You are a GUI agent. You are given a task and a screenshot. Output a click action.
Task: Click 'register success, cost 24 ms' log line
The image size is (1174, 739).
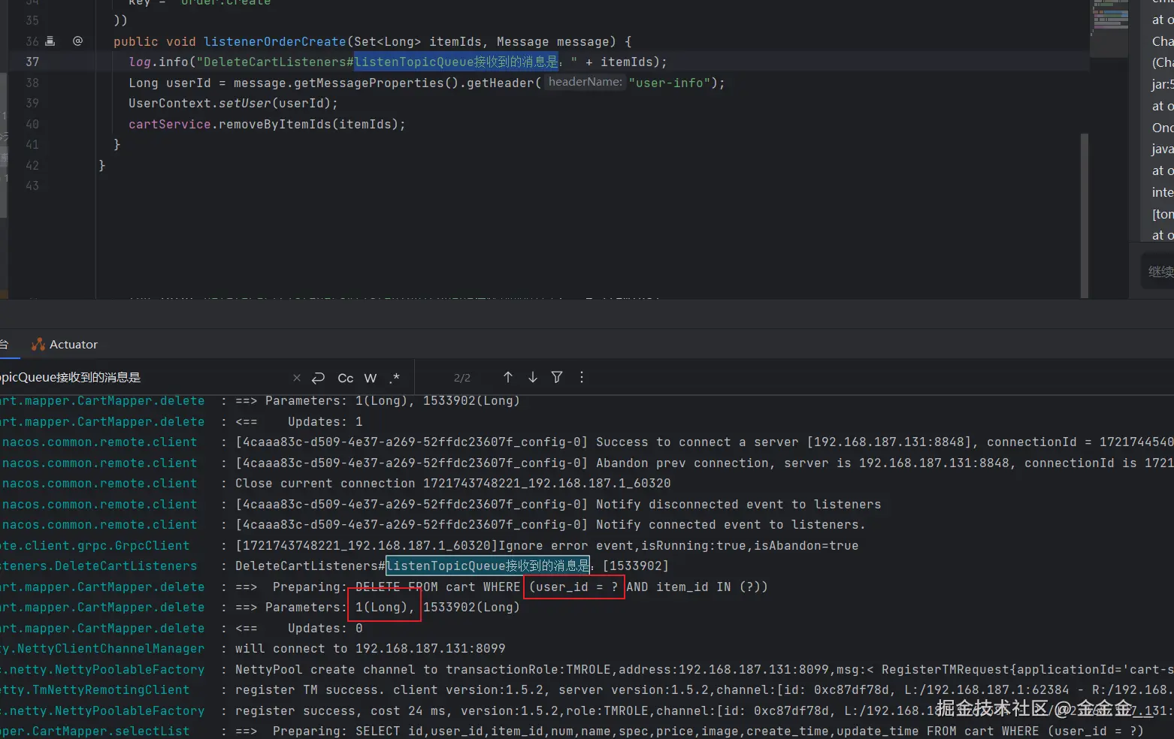[x=704, y=710]
